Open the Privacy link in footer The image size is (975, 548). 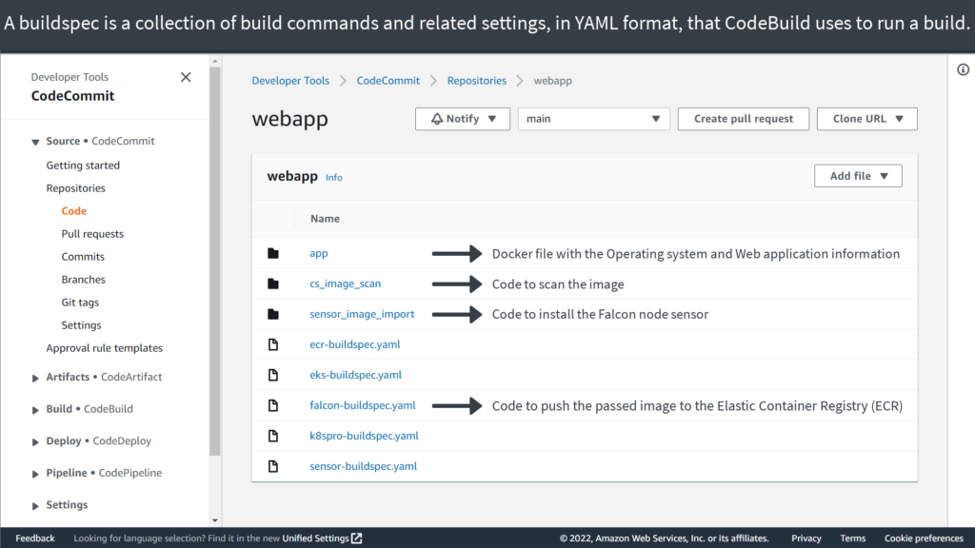(x=806, y=538)
